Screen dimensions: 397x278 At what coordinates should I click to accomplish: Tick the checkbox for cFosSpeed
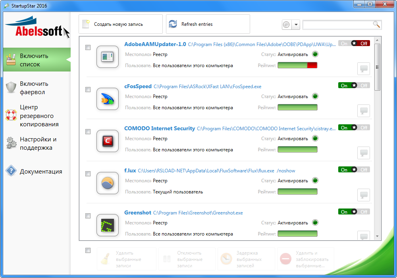[88, 89]
